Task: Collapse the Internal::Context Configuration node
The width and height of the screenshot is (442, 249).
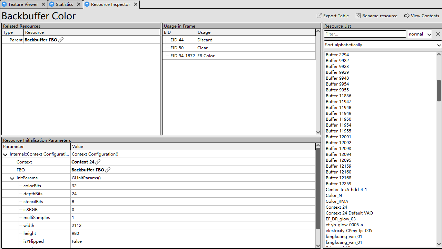Action: tap(5, 155)
